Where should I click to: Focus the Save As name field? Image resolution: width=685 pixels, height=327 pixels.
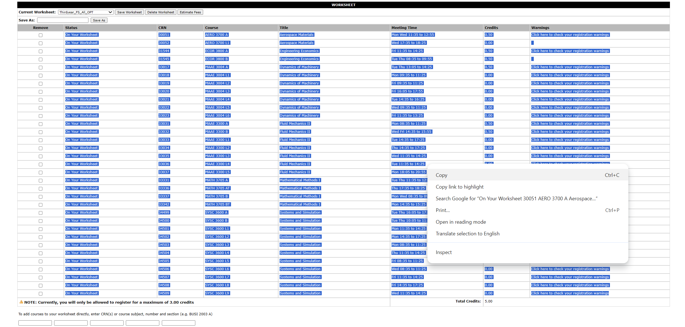[x=63, y=20]
